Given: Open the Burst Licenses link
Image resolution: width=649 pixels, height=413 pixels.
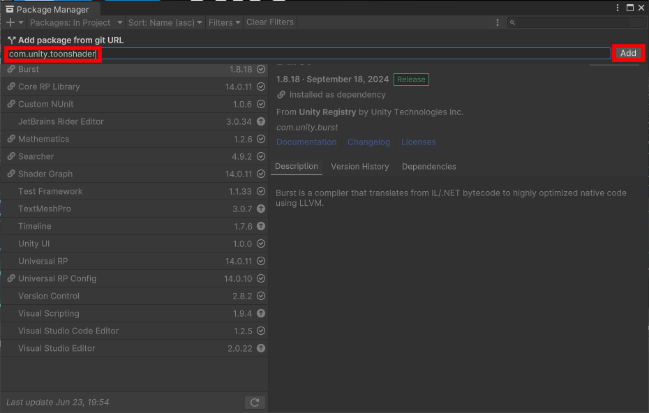Looking at the screenshot, I should click(x=419, y=142).
